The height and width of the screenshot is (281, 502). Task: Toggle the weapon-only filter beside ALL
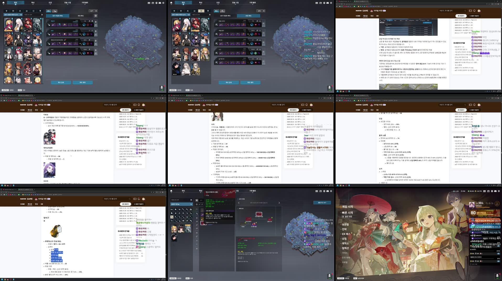[55, 11]
